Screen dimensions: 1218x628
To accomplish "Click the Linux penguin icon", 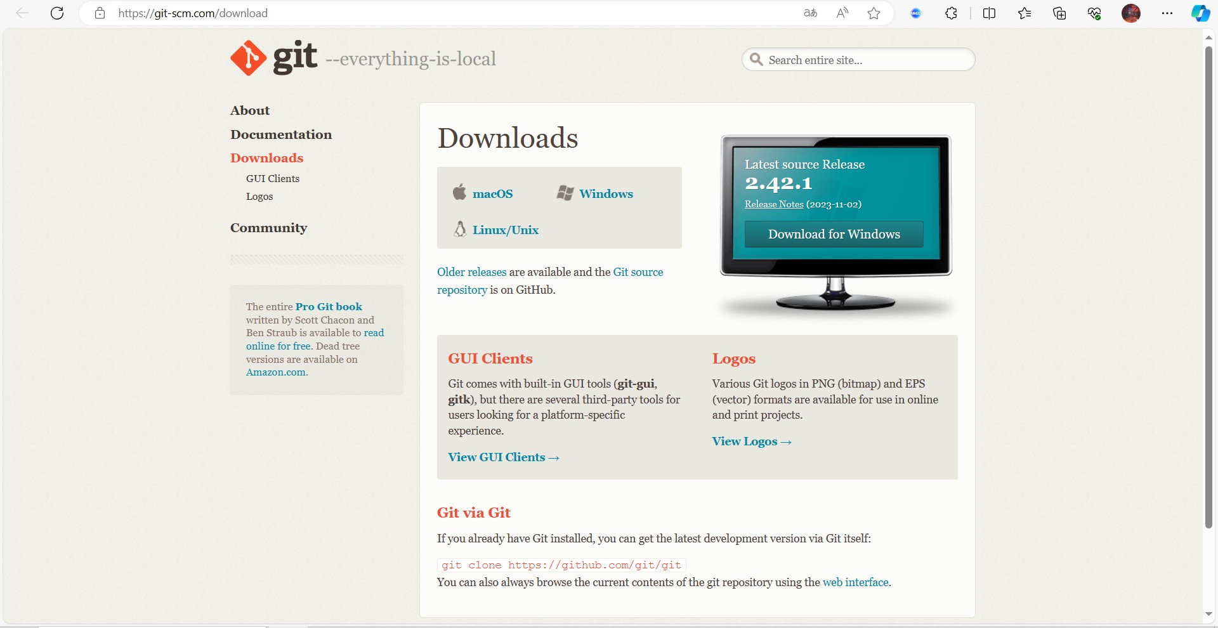I will point(460,229).
